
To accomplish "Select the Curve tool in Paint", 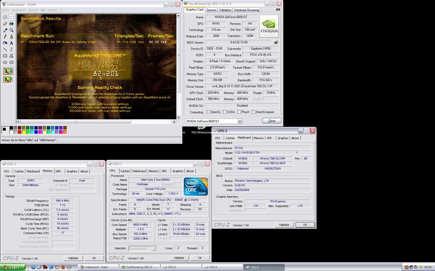I will point(12,49).
